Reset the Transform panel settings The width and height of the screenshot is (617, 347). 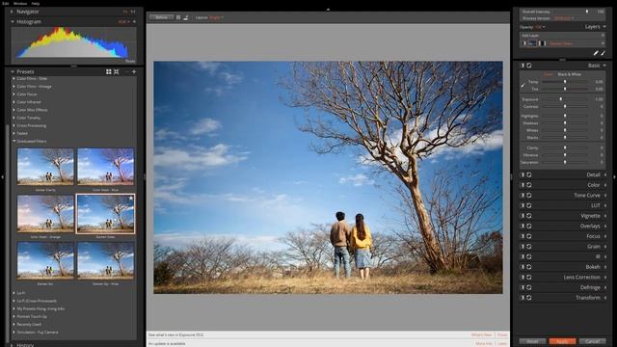click(x=529, y=298)
